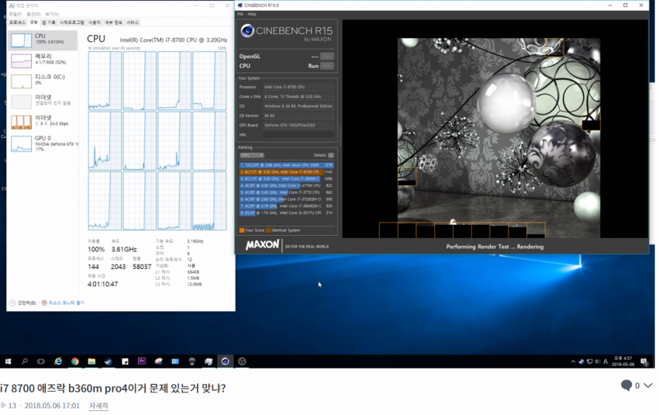Select Core i7-3930K ranking row
The width and height of the screenshot is (659, 415).
click(x=287, y=178)
